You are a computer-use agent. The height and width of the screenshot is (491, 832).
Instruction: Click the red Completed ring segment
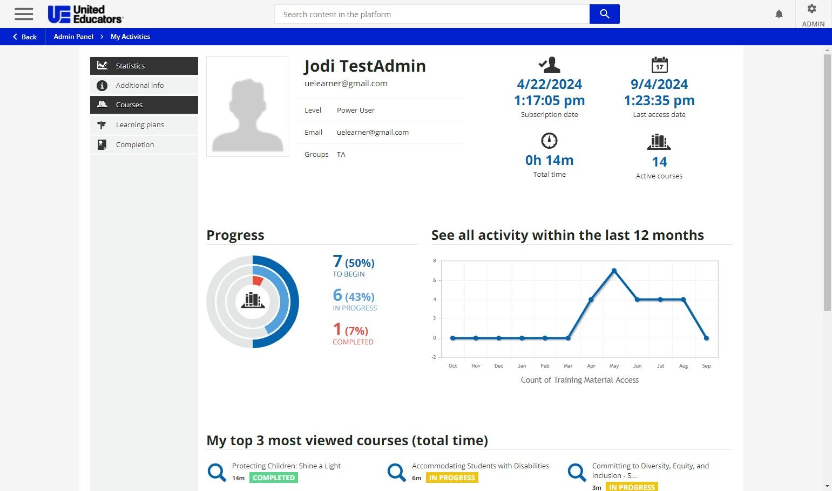point(258,281)
